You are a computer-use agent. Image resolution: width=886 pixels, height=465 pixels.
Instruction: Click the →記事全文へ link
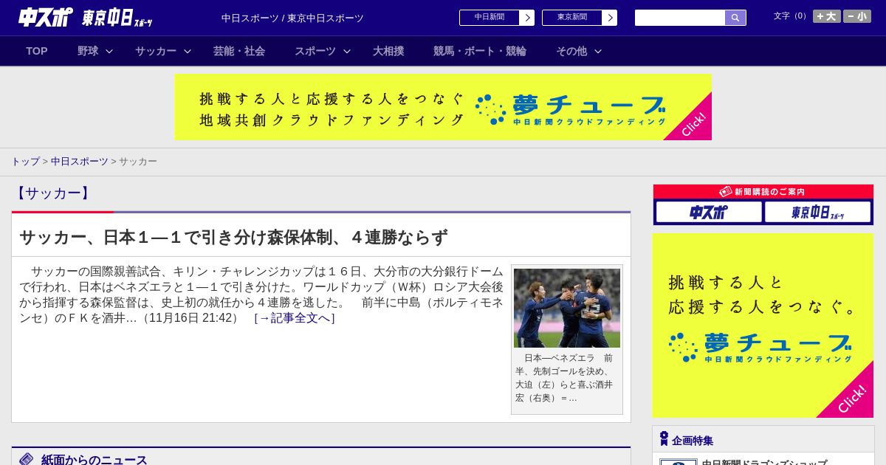click(x=295, y=318)
